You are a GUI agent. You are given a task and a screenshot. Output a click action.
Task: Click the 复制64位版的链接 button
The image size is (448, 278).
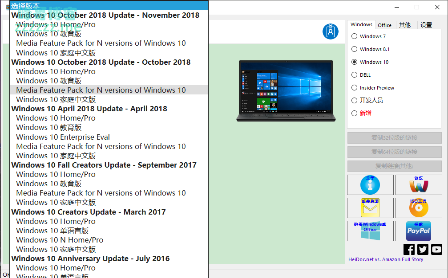(394, 152)
